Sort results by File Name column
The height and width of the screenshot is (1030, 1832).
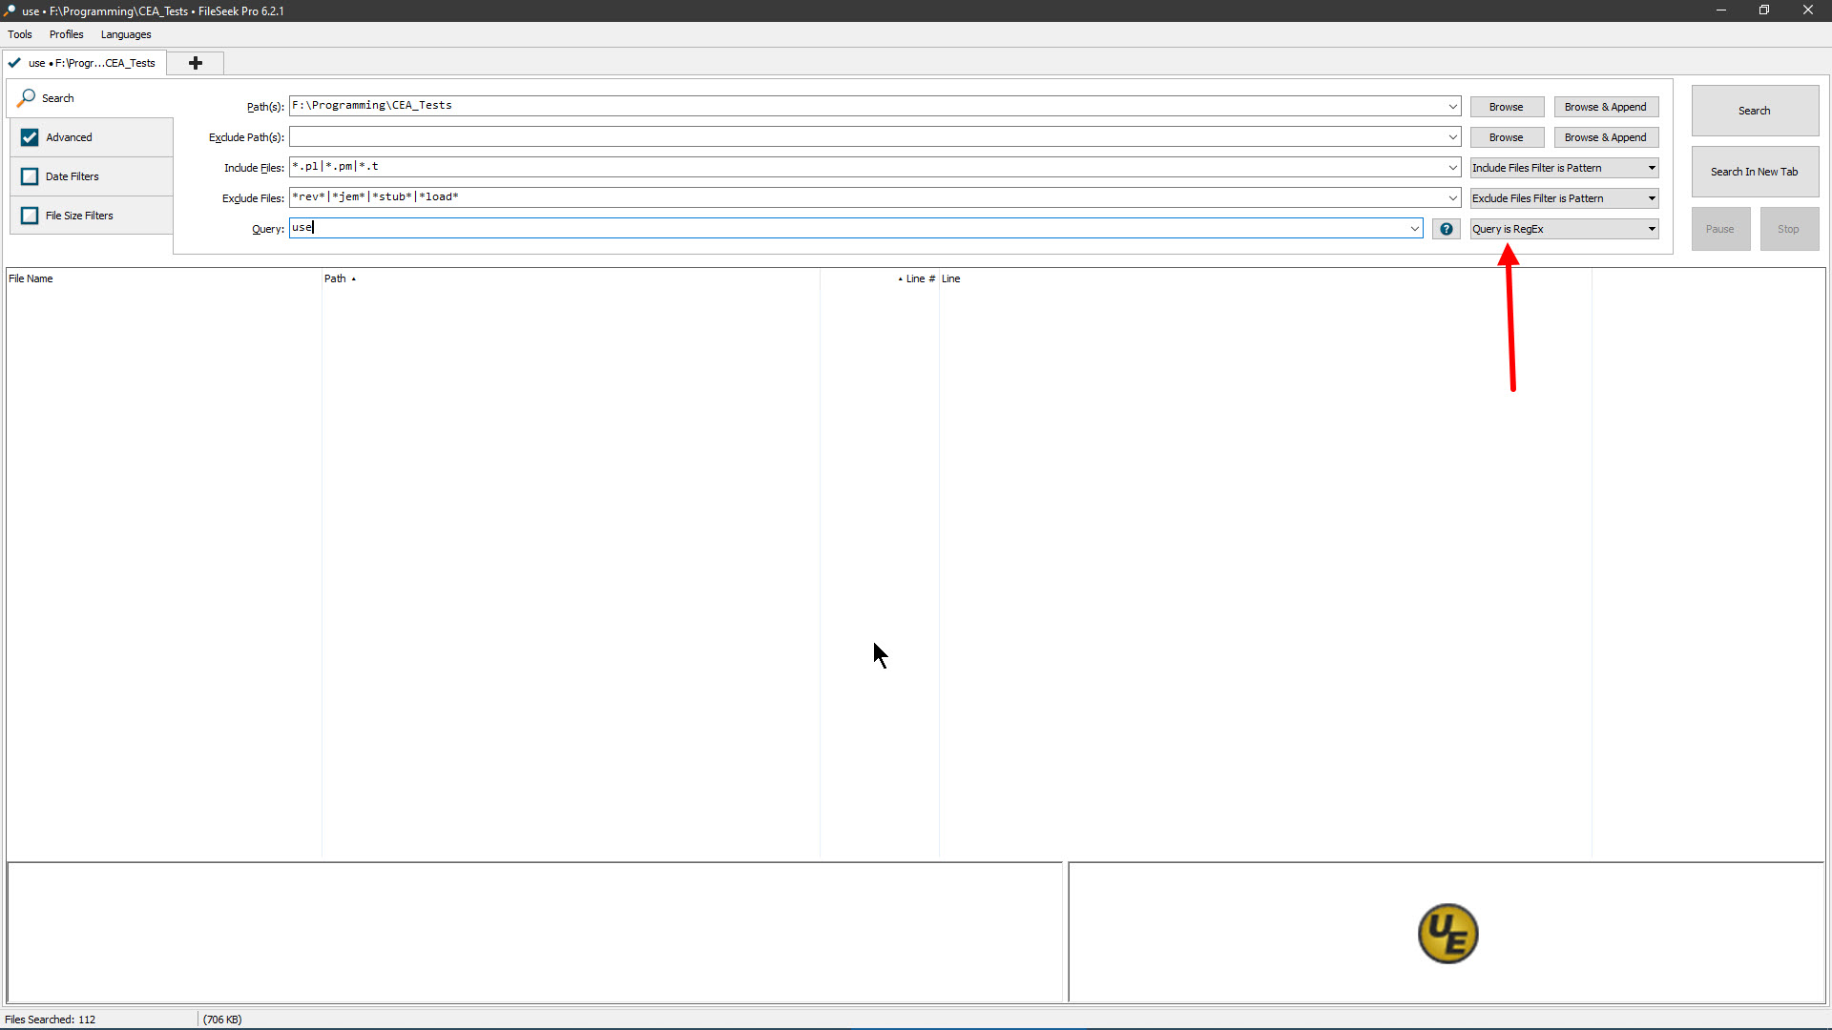point(164,278)
